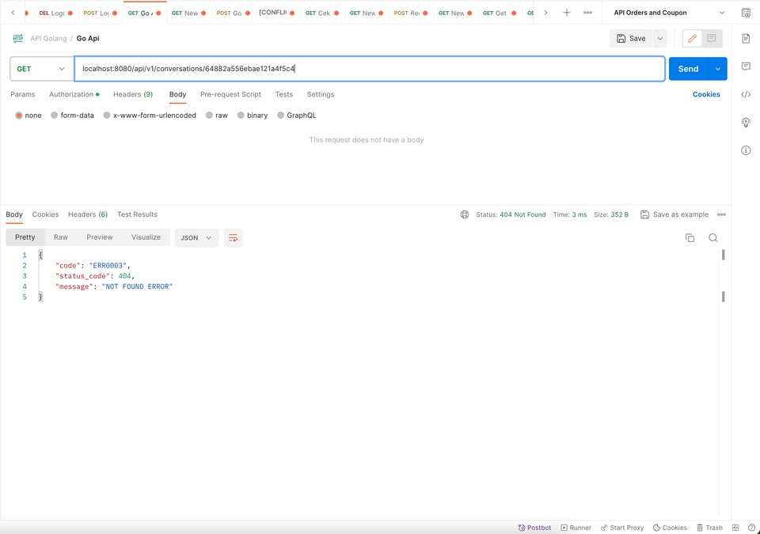The image size is (760, 534).
Task: Switch to the [CONFLICT] request tab
Action: pos(277,13)
